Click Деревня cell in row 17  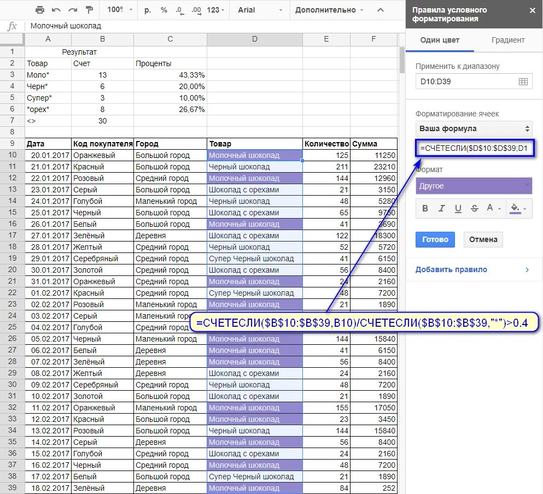170,236
